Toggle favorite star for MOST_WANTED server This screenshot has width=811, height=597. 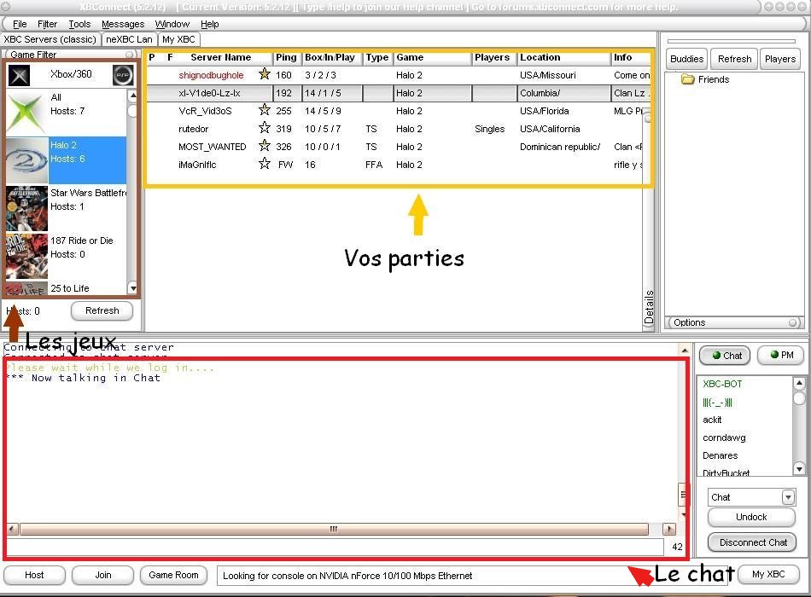(265, 146)
